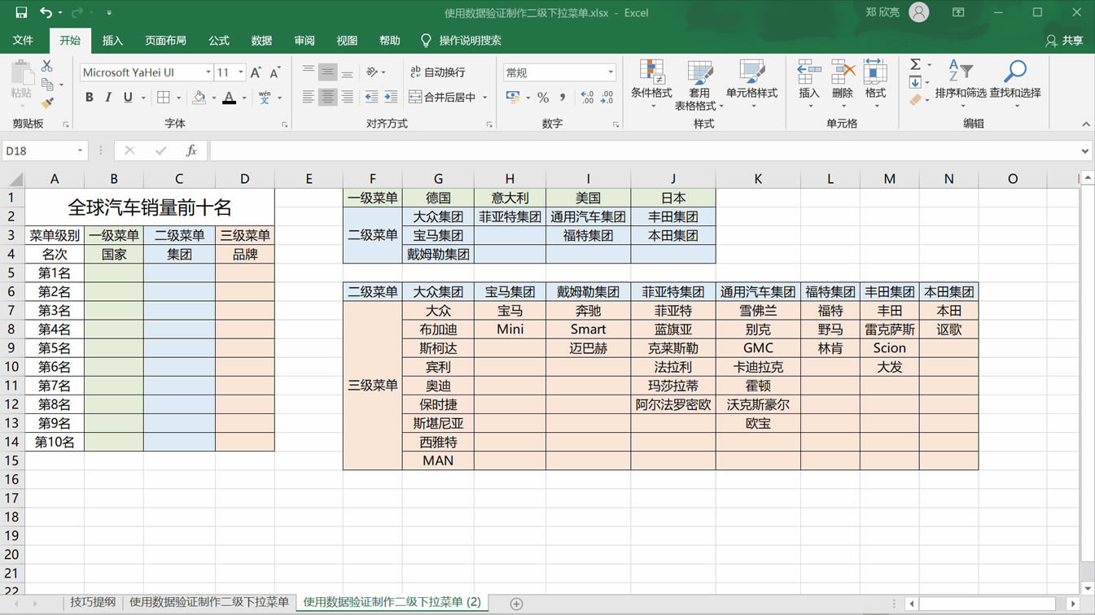Expand the number format combo box
1095x615 pixels.
[611, 72]
